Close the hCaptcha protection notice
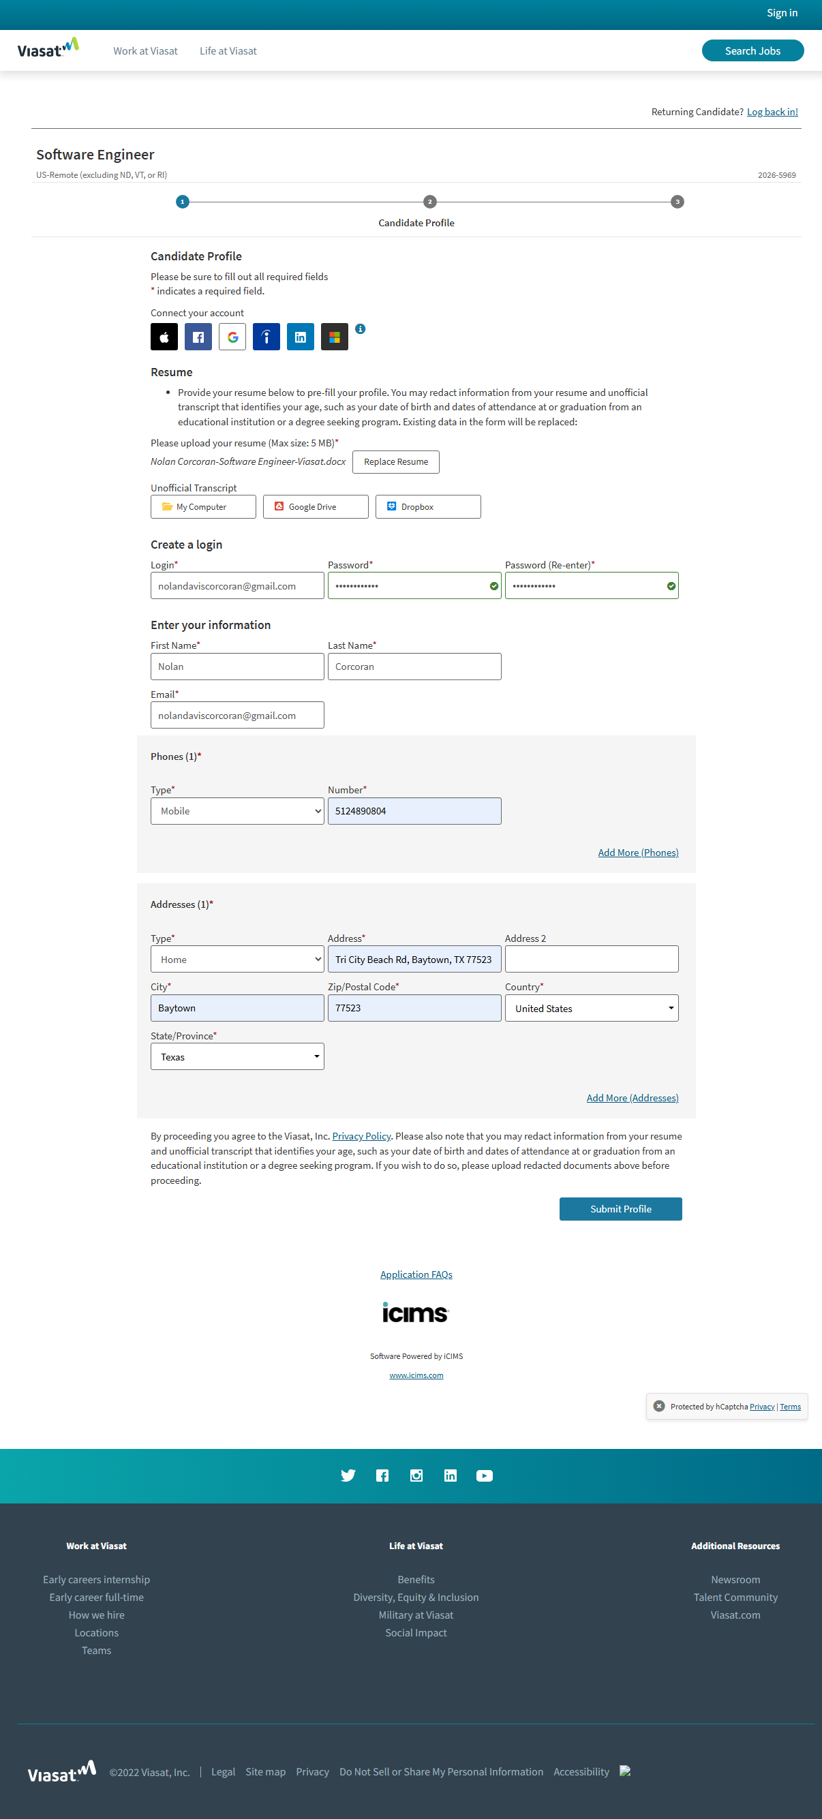The height and width of the screenshot is (1819, 822). pos(659,1406)
